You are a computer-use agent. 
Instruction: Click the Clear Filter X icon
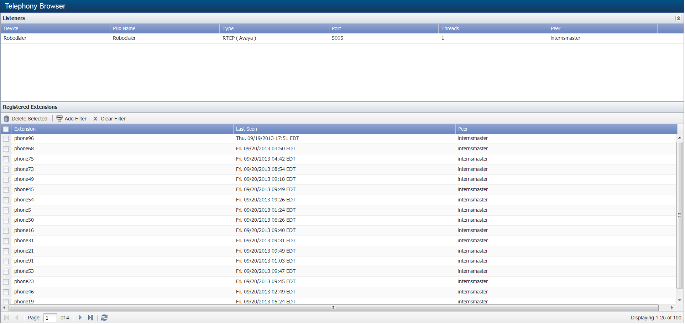95,119
